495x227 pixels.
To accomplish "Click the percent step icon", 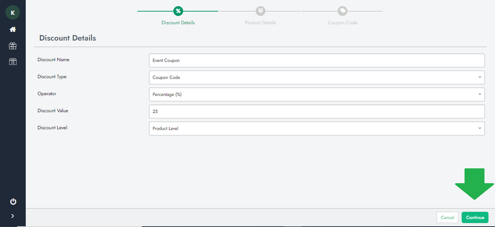I will point(178,11).
